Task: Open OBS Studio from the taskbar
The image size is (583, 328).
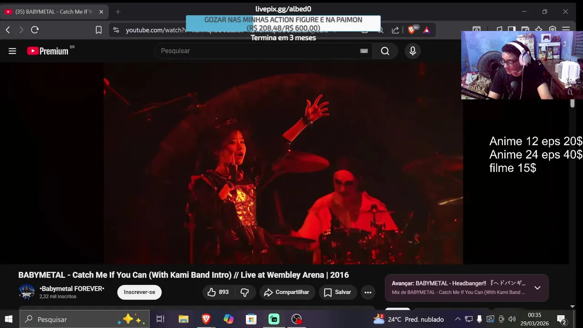Action: tap(297, 319)
